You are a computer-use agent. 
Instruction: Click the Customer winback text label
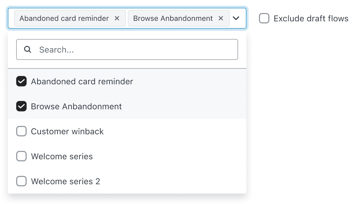coord(67,131)
